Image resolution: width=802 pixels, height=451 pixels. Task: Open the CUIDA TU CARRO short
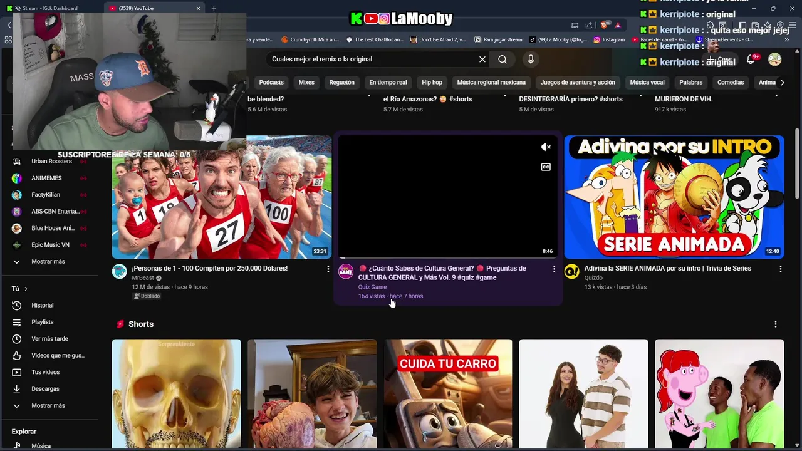448,394
